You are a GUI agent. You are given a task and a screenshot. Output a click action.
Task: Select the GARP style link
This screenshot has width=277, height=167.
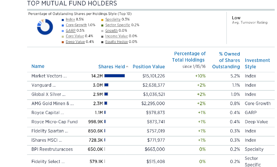pyautogui.click(x=70, y=31)
